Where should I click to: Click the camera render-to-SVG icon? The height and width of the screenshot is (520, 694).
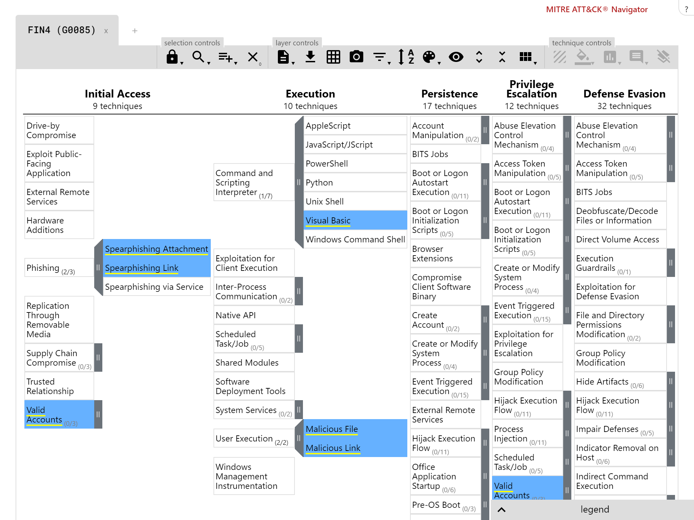356,57
